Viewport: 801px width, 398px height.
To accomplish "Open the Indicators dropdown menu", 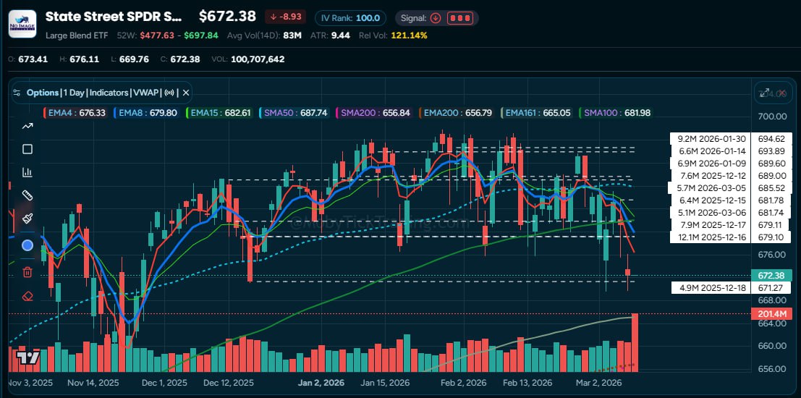I will (109, 93).
